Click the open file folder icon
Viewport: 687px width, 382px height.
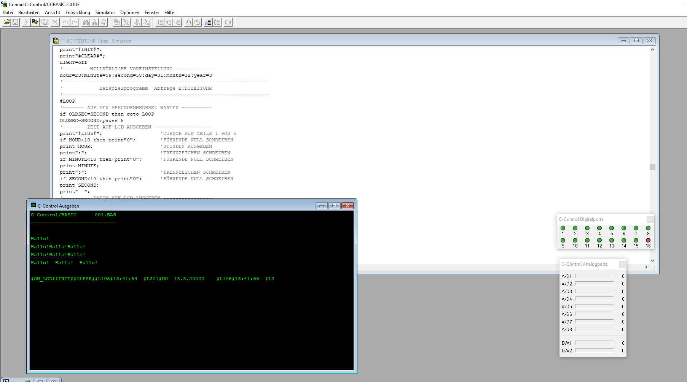pos(6,22)
